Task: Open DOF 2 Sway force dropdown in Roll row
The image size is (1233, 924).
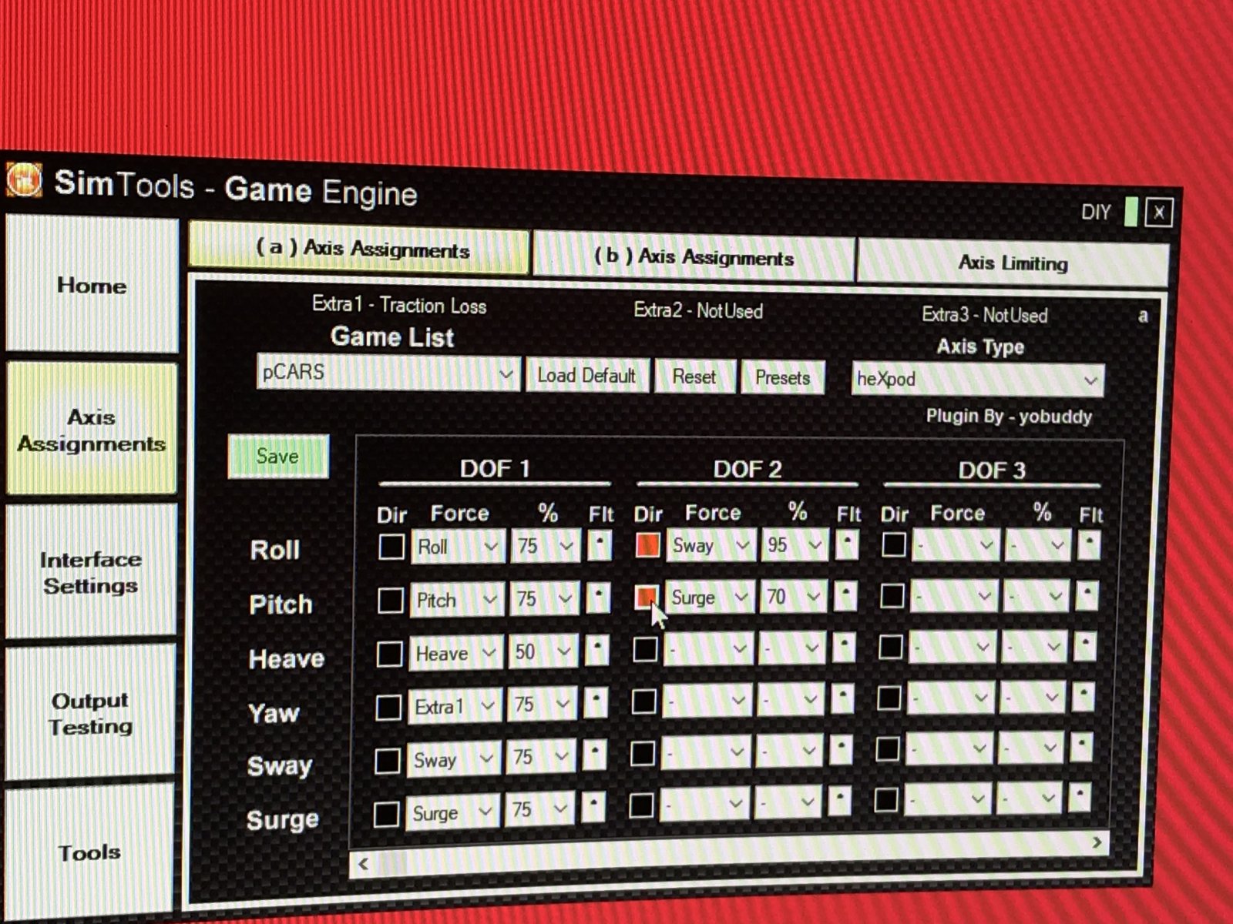Action: 711,544
